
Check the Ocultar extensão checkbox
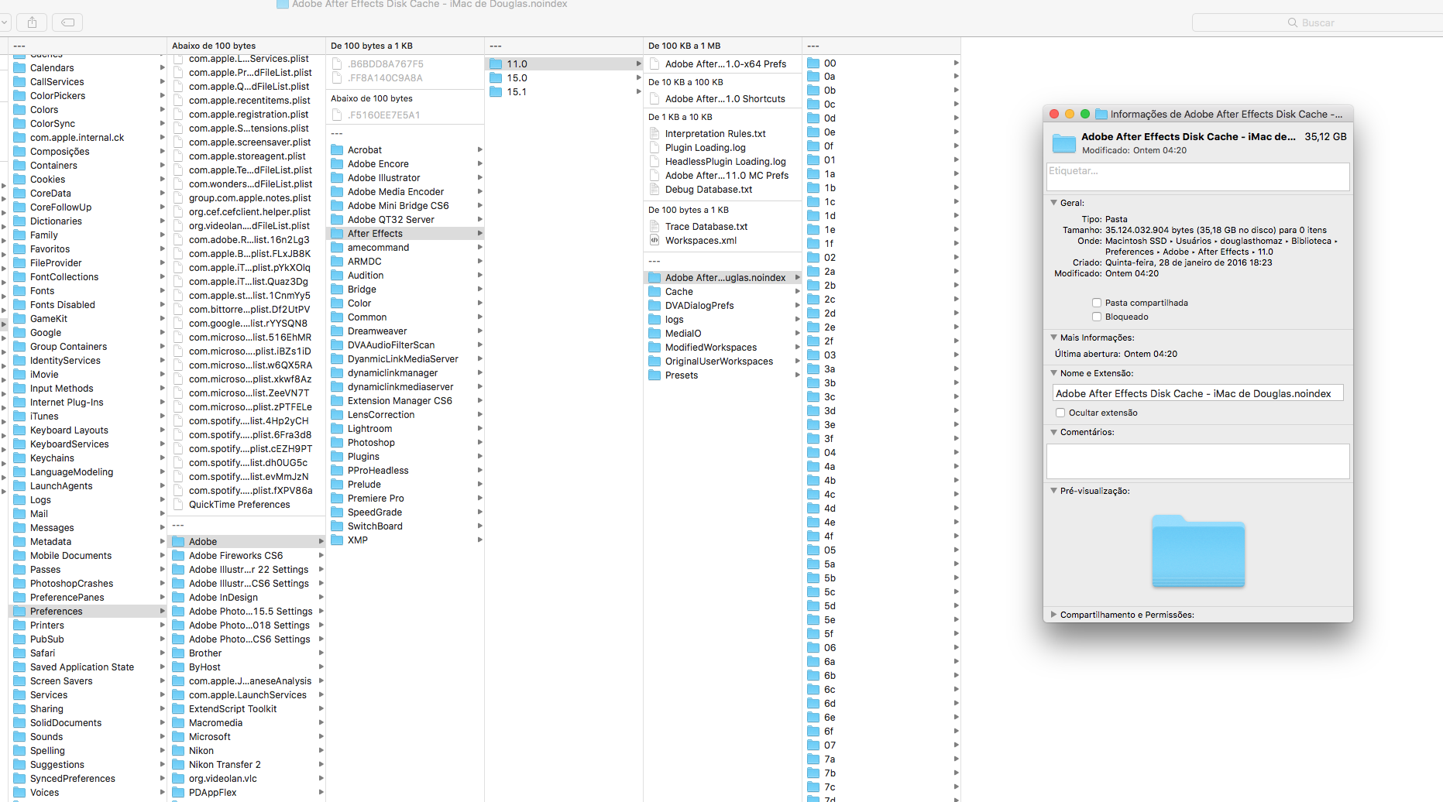click(1060, 413)
